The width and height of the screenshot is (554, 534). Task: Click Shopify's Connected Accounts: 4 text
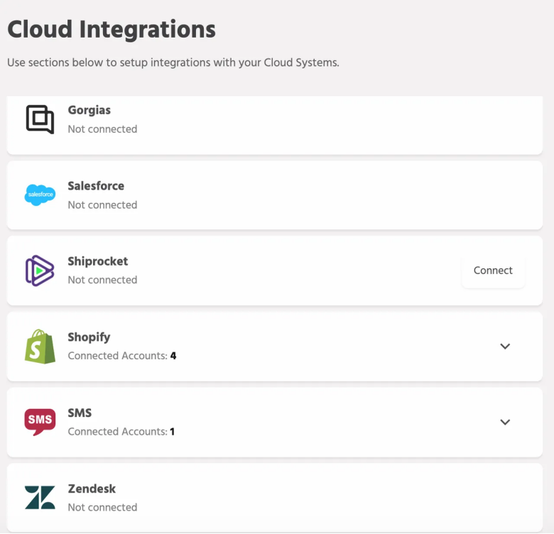tap(121, 356)
